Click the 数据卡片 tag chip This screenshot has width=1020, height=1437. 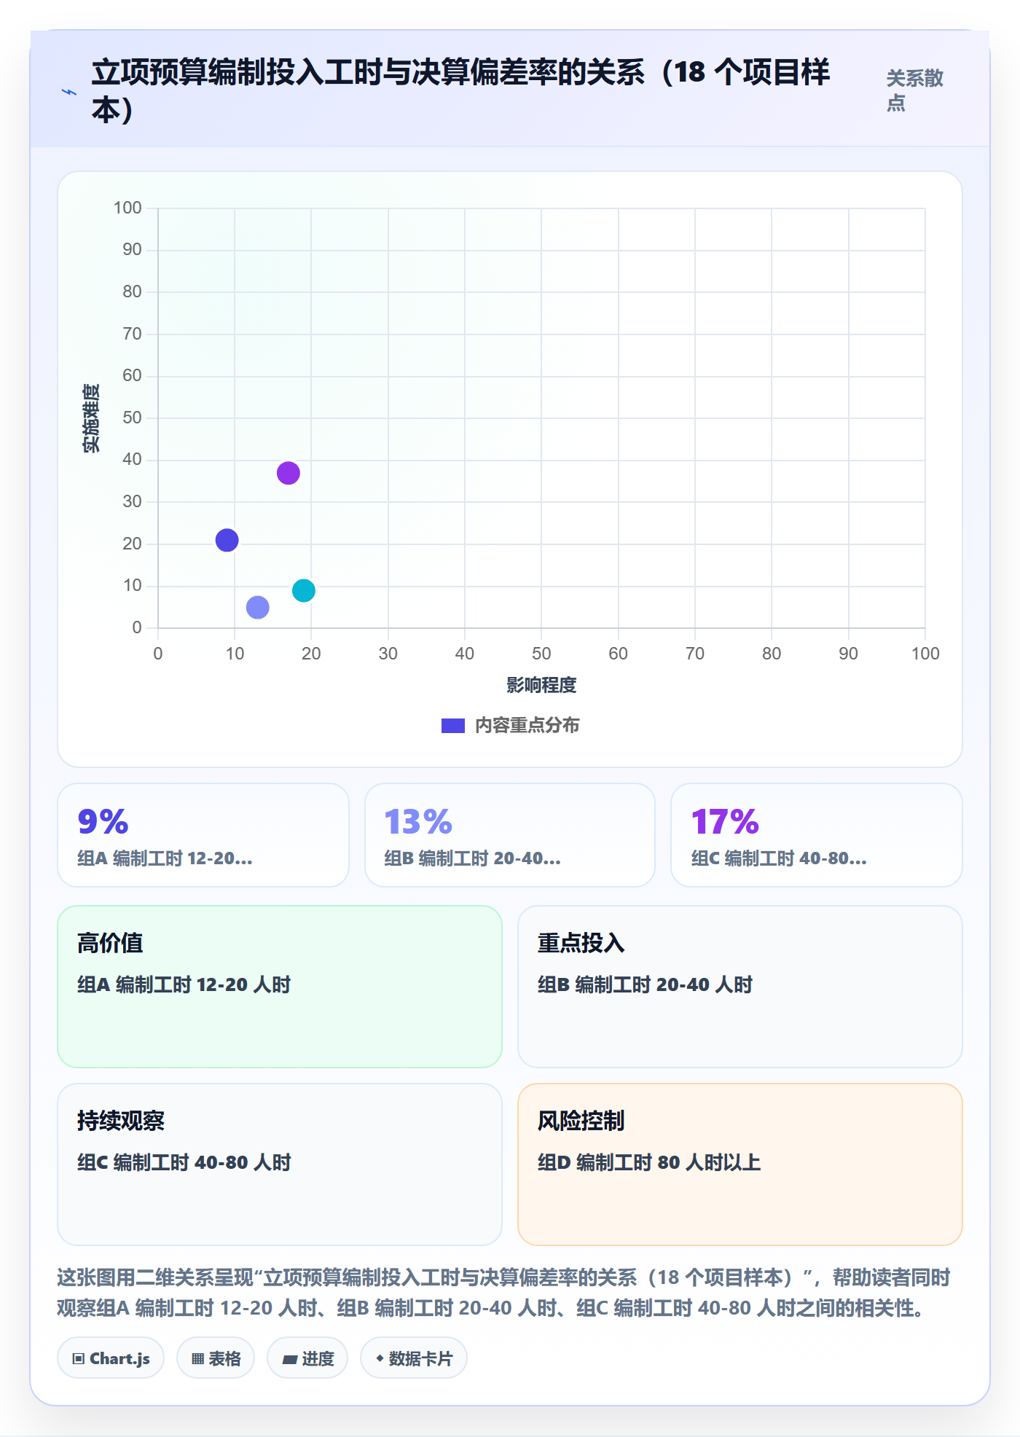coord(414,1358)
